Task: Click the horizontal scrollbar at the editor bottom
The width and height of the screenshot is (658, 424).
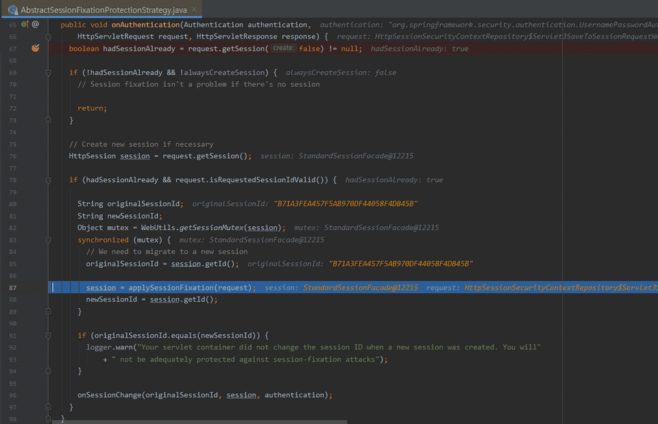Action: pos(206,421)
